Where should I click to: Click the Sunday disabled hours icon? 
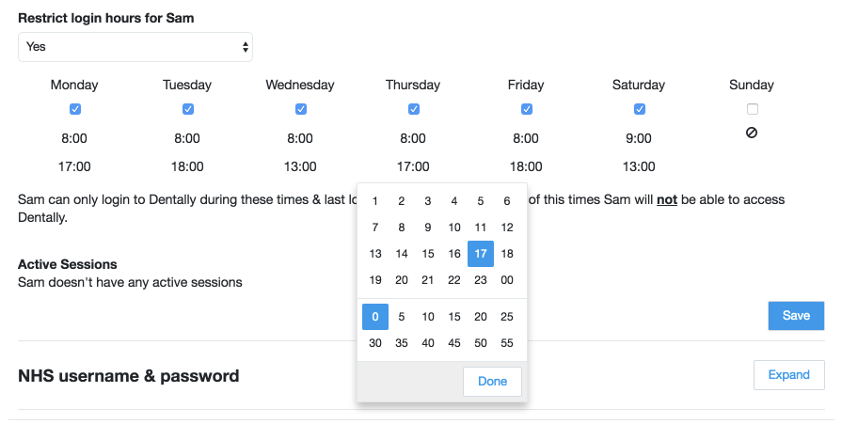[752, 133]
